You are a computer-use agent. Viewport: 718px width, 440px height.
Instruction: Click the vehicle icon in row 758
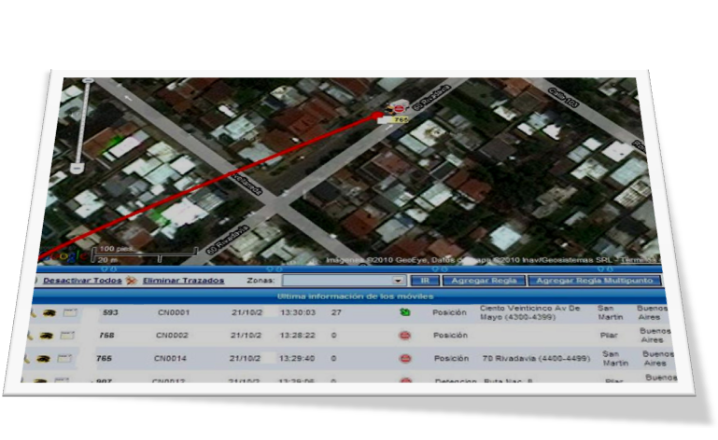(x=46, y=336)
